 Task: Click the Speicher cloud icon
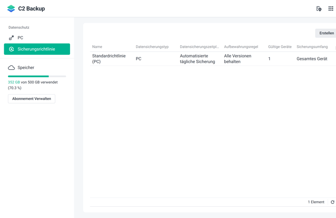pyautogui.click(x=11, y=67)
